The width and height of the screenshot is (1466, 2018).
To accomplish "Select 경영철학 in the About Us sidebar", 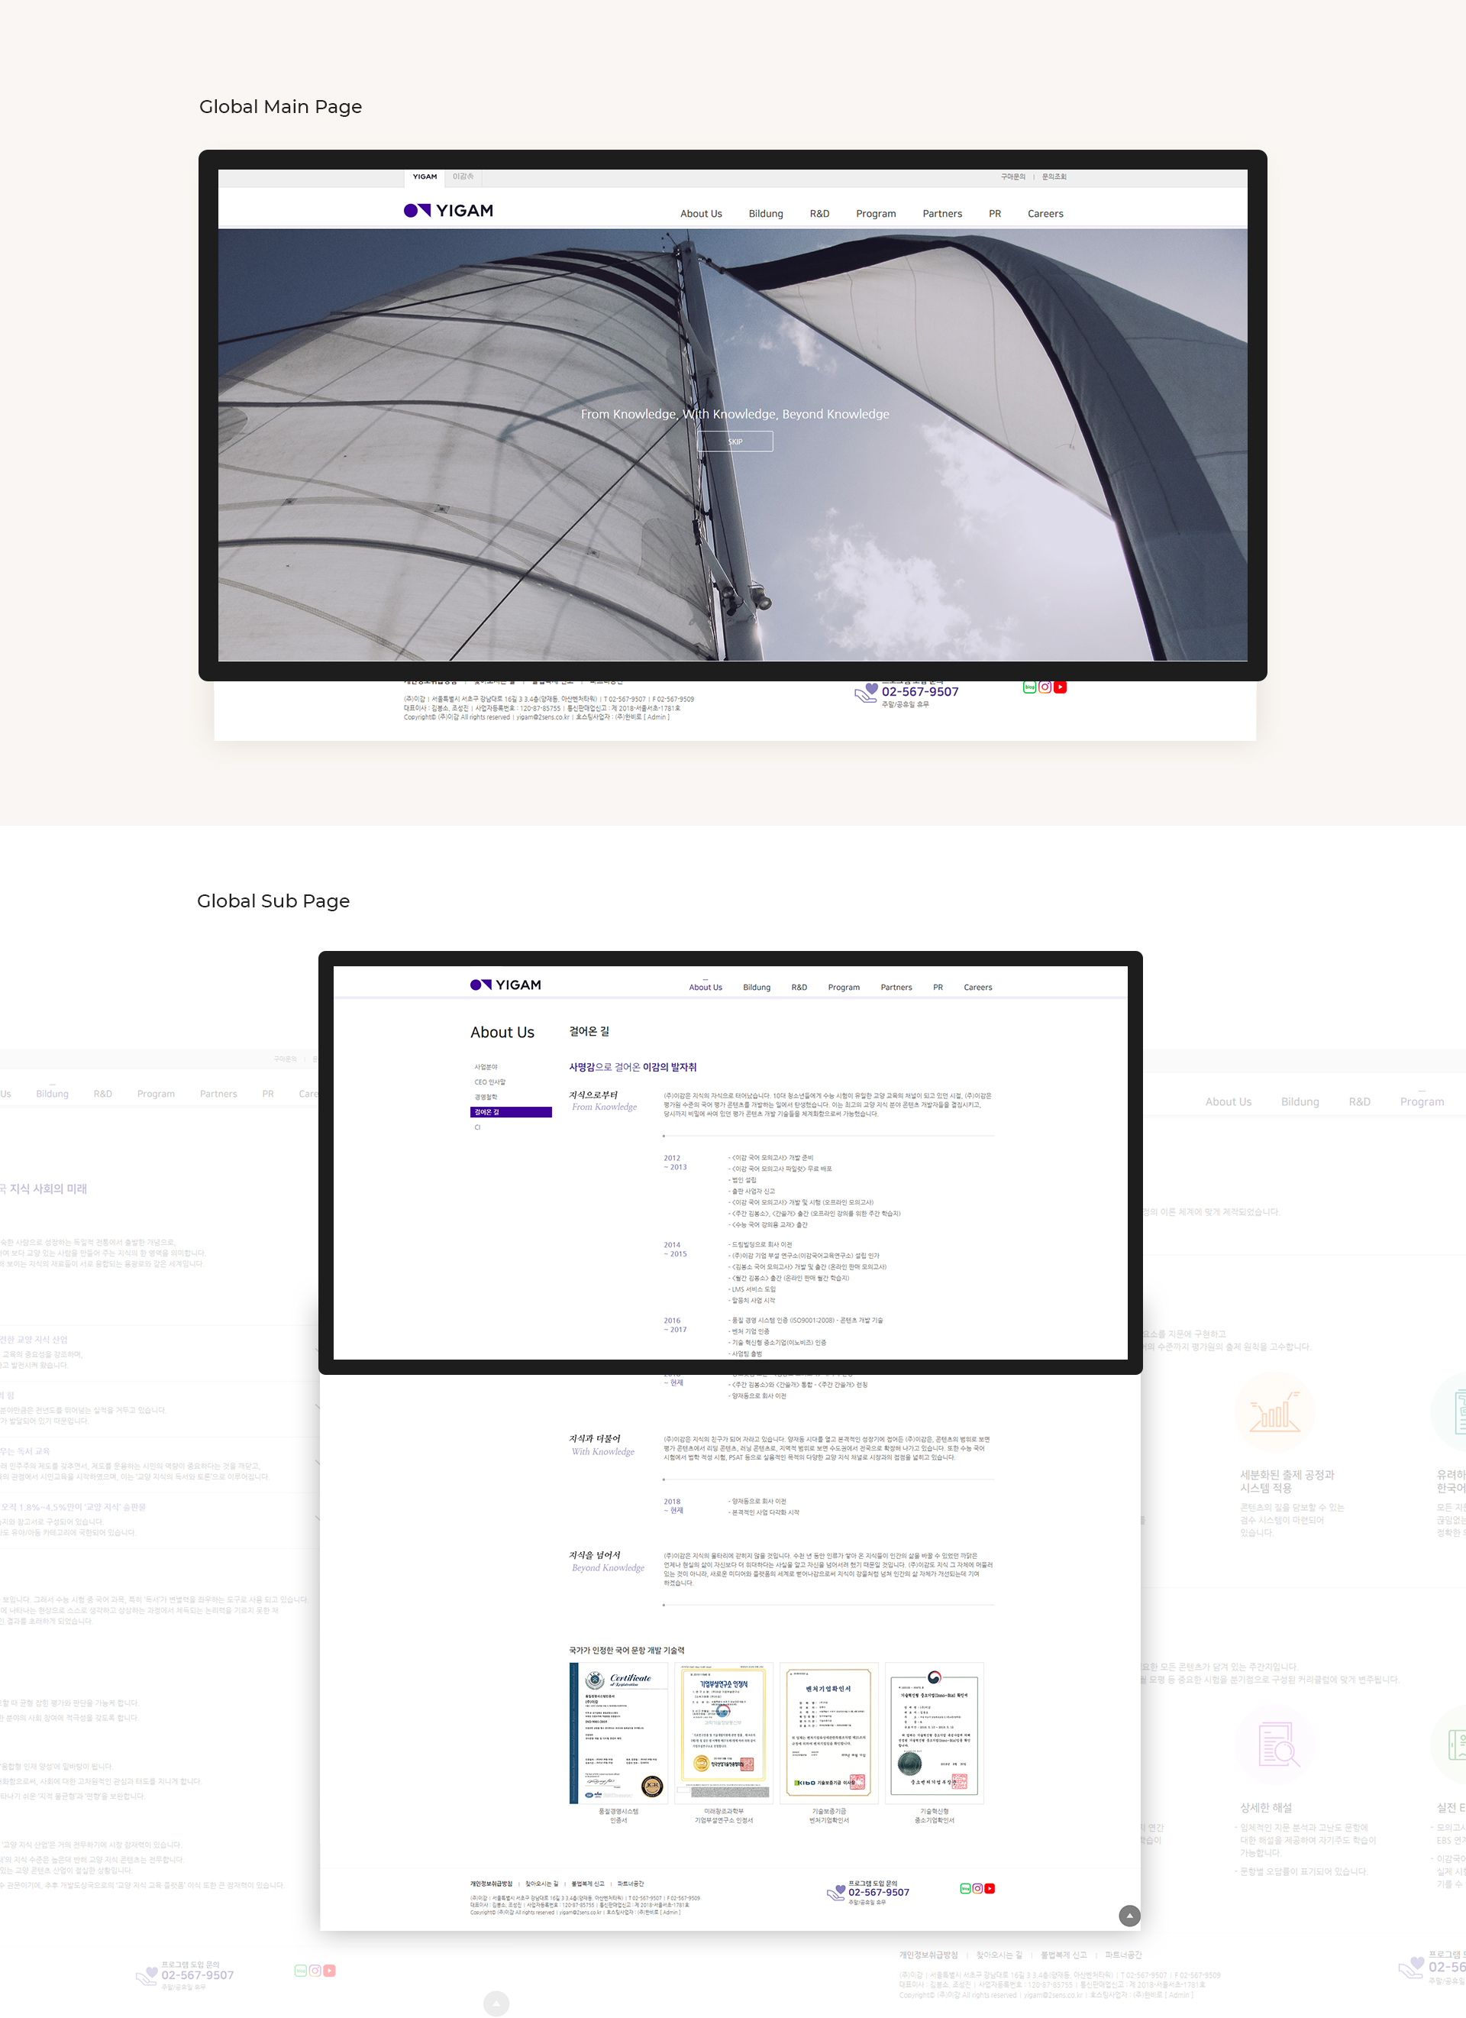I will point(486,1097).
